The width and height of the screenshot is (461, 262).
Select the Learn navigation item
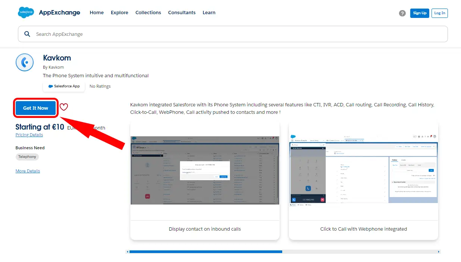[209, 13]
